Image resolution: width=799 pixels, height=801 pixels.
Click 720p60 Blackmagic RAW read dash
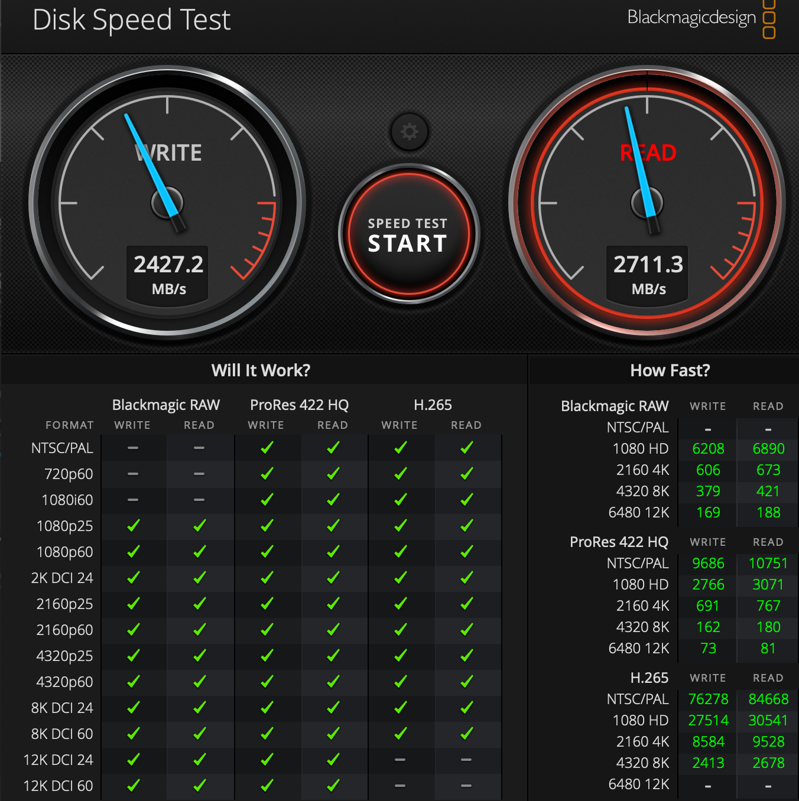(x=199, y=474)
